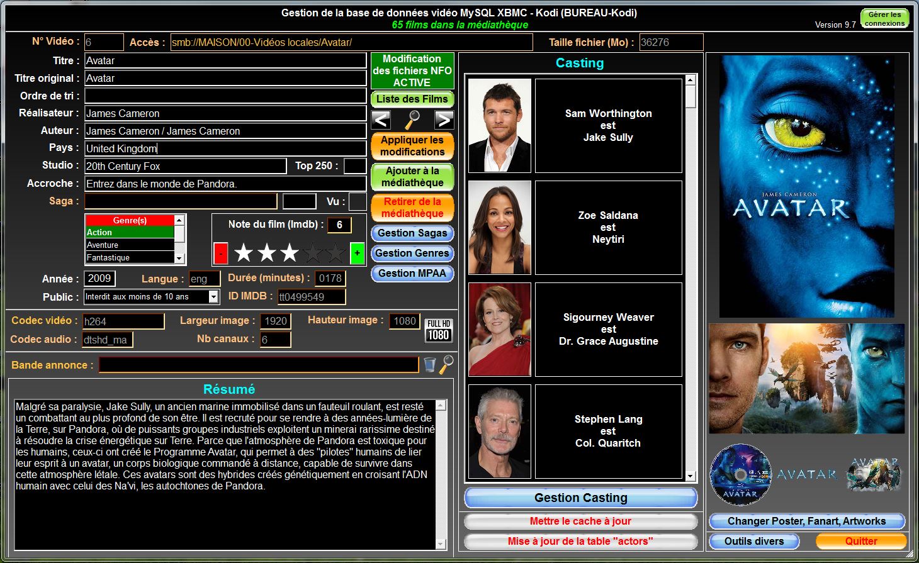
Task: Go to the next film arrow
Action: pyautogui.click(x=444, y=120)
